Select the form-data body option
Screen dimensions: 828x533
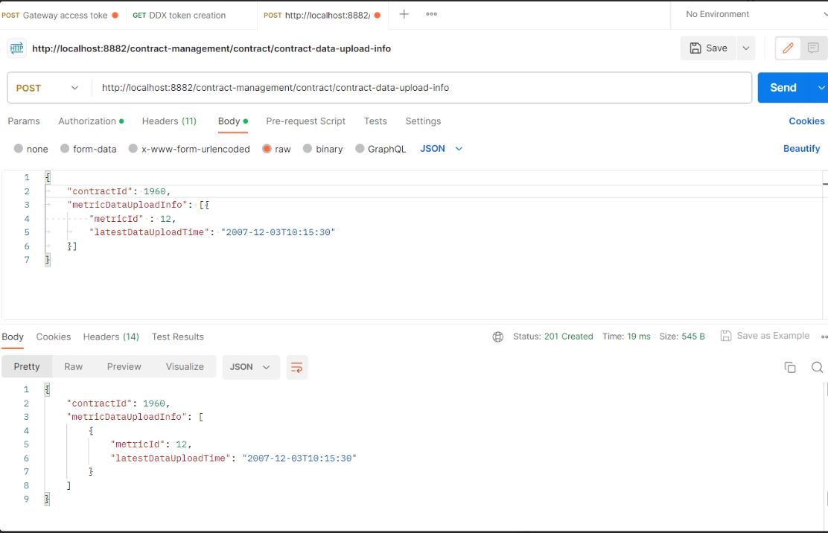(89, 148)
